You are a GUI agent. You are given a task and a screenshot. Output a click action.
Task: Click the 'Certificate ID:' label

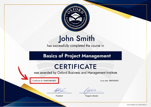point(38,81)
